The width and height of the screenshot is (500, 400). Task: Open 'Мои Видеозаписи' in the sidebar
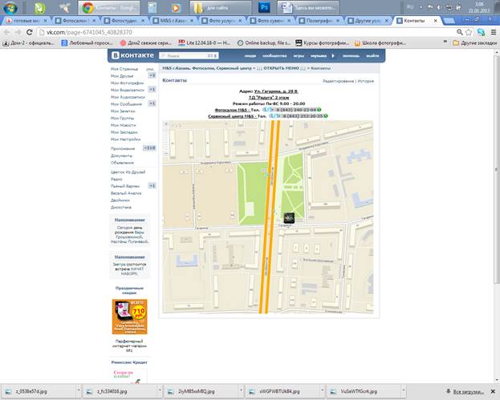128,90
